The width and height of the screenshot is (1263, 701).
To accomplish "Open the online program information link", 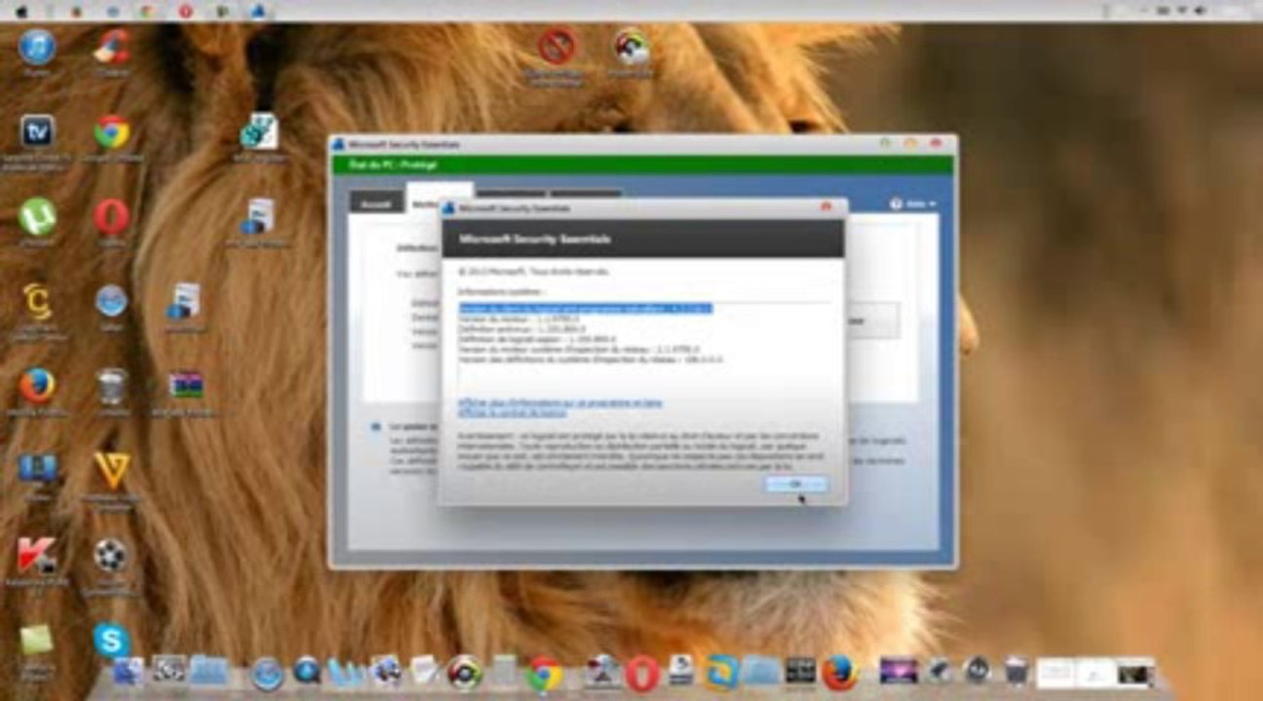I will tap(560, 402).
